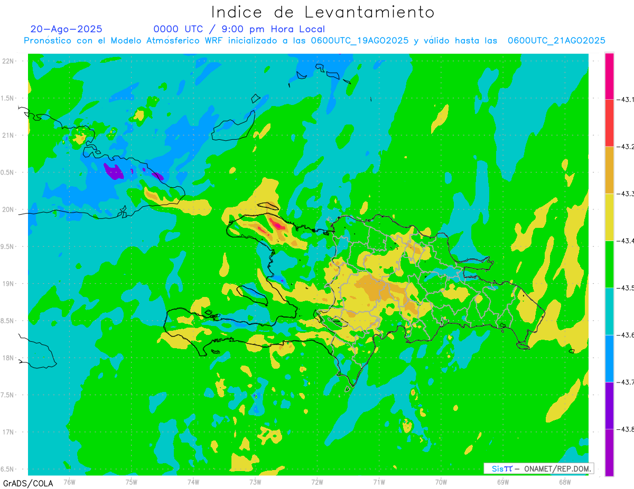The width and height of the screenshot is (634, 489).
Task: Click the 'ONAMET/REP.DOM.' attribution box
Action: (x=538, y=468)
